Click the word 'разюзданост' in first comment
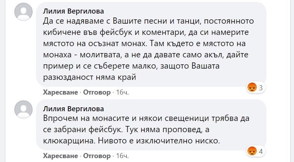The width and height of the screenshot is (294, 162). (68, 78)
